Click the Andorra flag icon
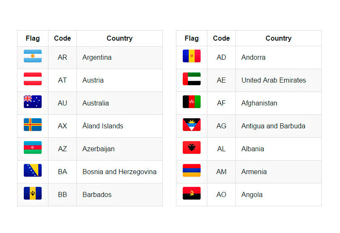Viewport: 340px width, 233px height. pos(192,56)
